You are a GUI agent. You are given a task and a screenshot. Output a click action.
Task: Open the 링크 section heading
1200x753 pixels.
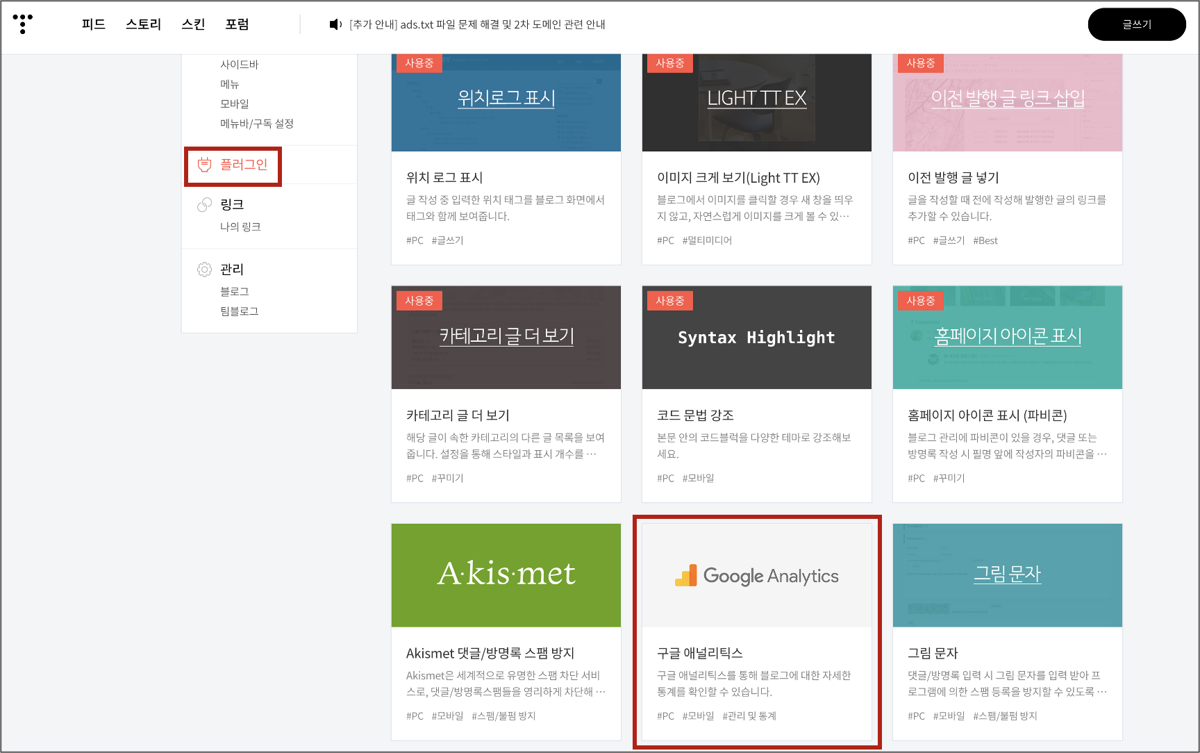coord(232,204)
